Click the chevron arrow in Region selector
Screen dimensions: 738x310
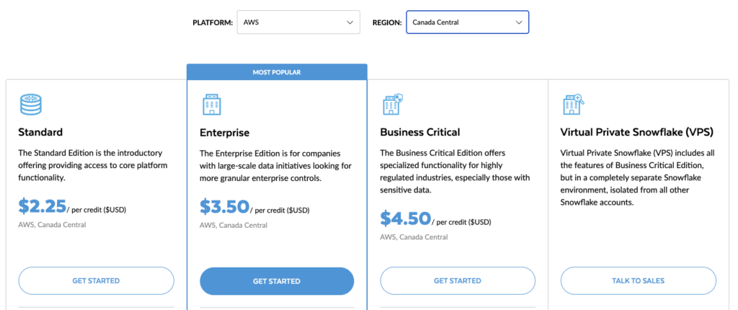click(x=519, y=22)
